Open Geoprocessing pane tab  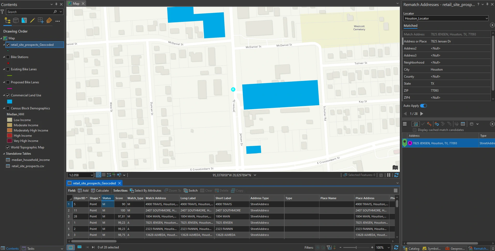click(455, 249)
